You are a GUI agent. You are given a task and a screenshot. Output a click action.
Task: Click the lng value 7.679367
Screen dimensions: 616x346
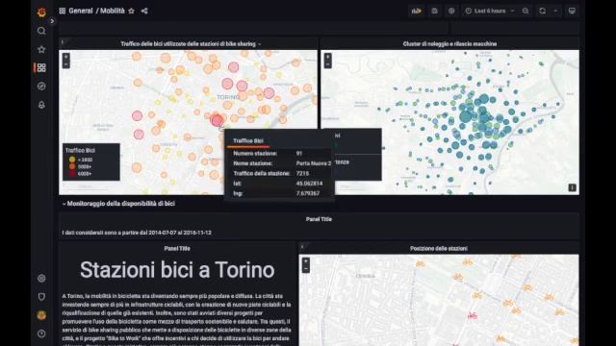click(308, 193)
